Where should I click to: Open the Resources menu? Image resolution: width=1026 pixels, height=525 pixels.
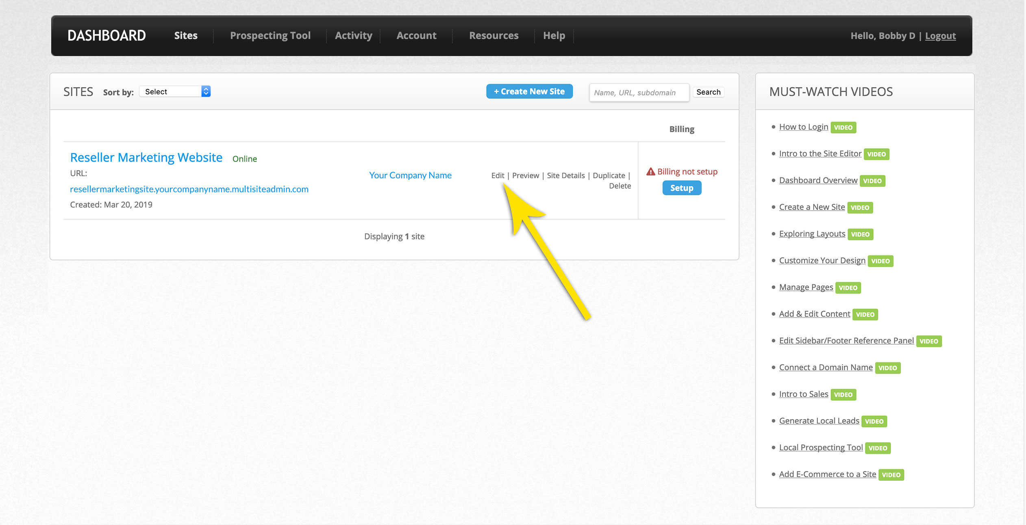pyautogui.click(x=494, y=36)
